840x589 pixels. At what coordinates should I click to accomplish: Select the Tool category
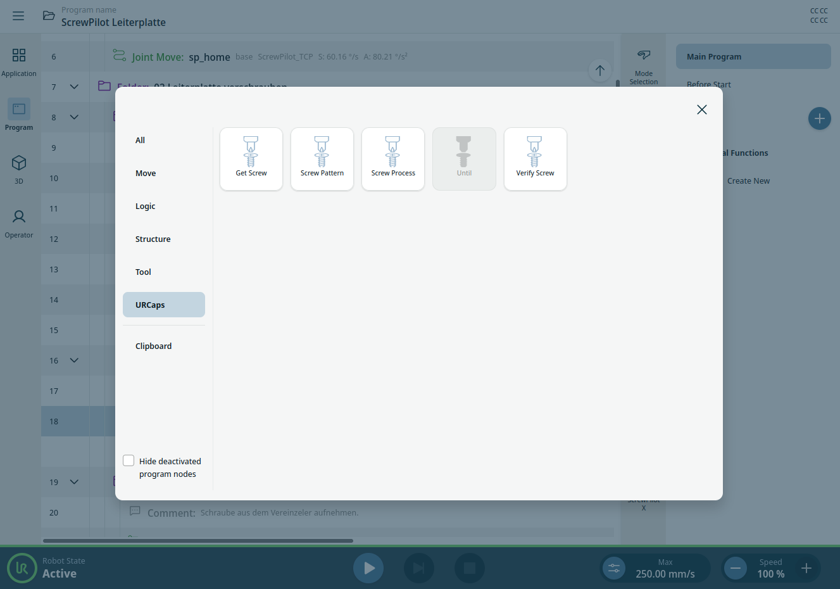pyautogui.click(x=164, y=272)
